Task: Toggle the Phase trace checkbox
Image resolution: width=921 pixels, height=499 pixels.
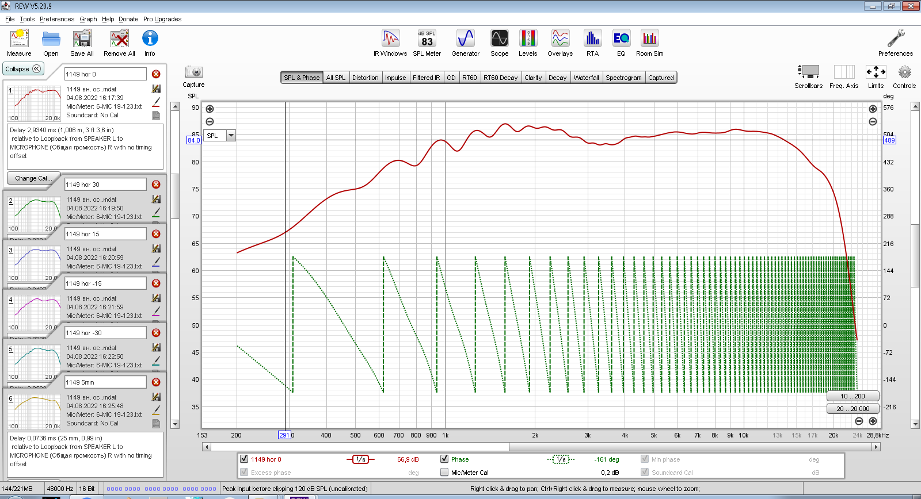Action: (444, 459)
